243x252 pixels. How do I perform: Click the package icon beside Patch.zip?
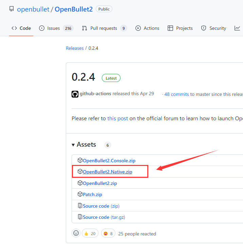coord(80,194)
